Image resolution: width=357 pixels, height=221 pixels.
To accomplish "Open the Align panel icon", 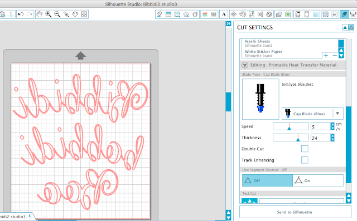I will click(x=260, y=14).
